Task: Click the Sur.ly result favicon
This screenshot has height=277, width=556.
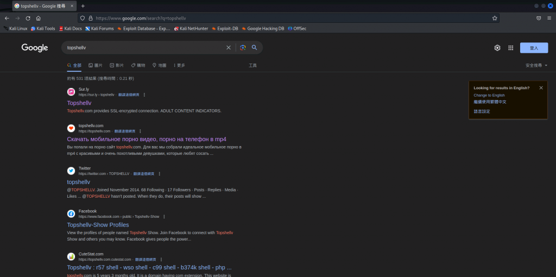Action: 71,92
